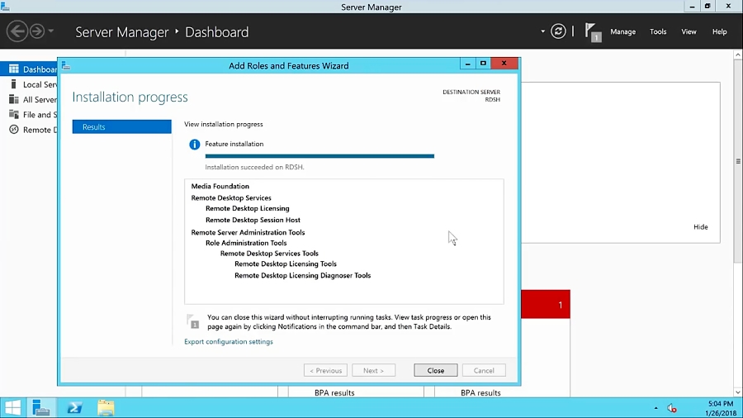This screenshot has width=743, height=418.
Task: Click the Feature installation info icon
Action: tap(194, 145)
